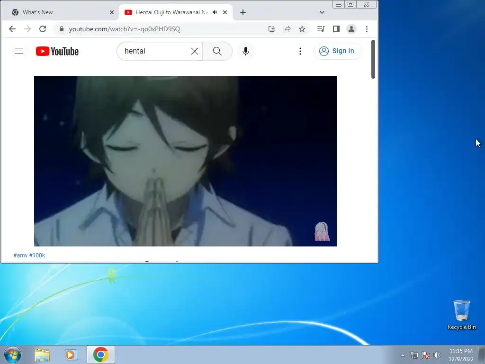Screen dimensions: 485x364
Task: Bookmark this page with the star icon
Action: tap(302, 29)
